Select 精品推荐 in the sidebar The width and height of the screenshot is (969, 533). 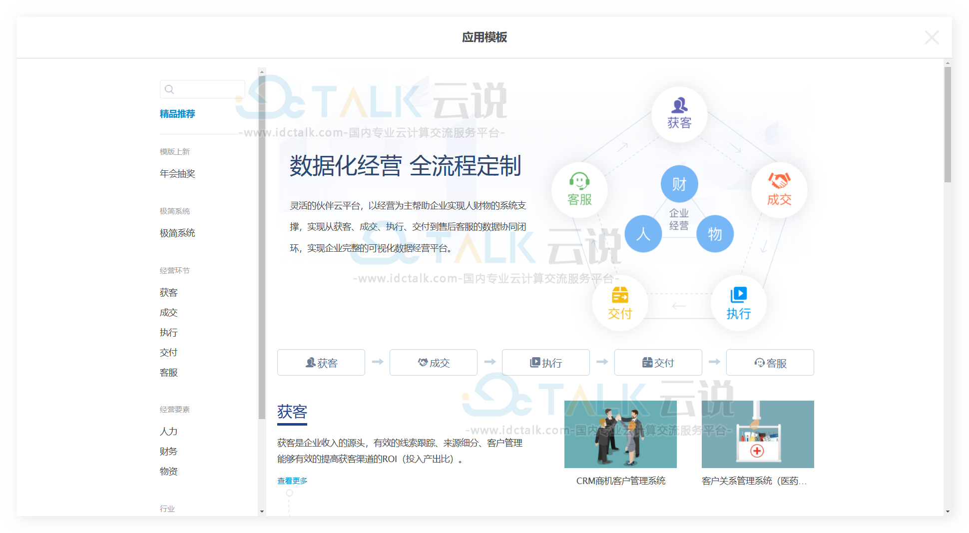coord(177,114)
